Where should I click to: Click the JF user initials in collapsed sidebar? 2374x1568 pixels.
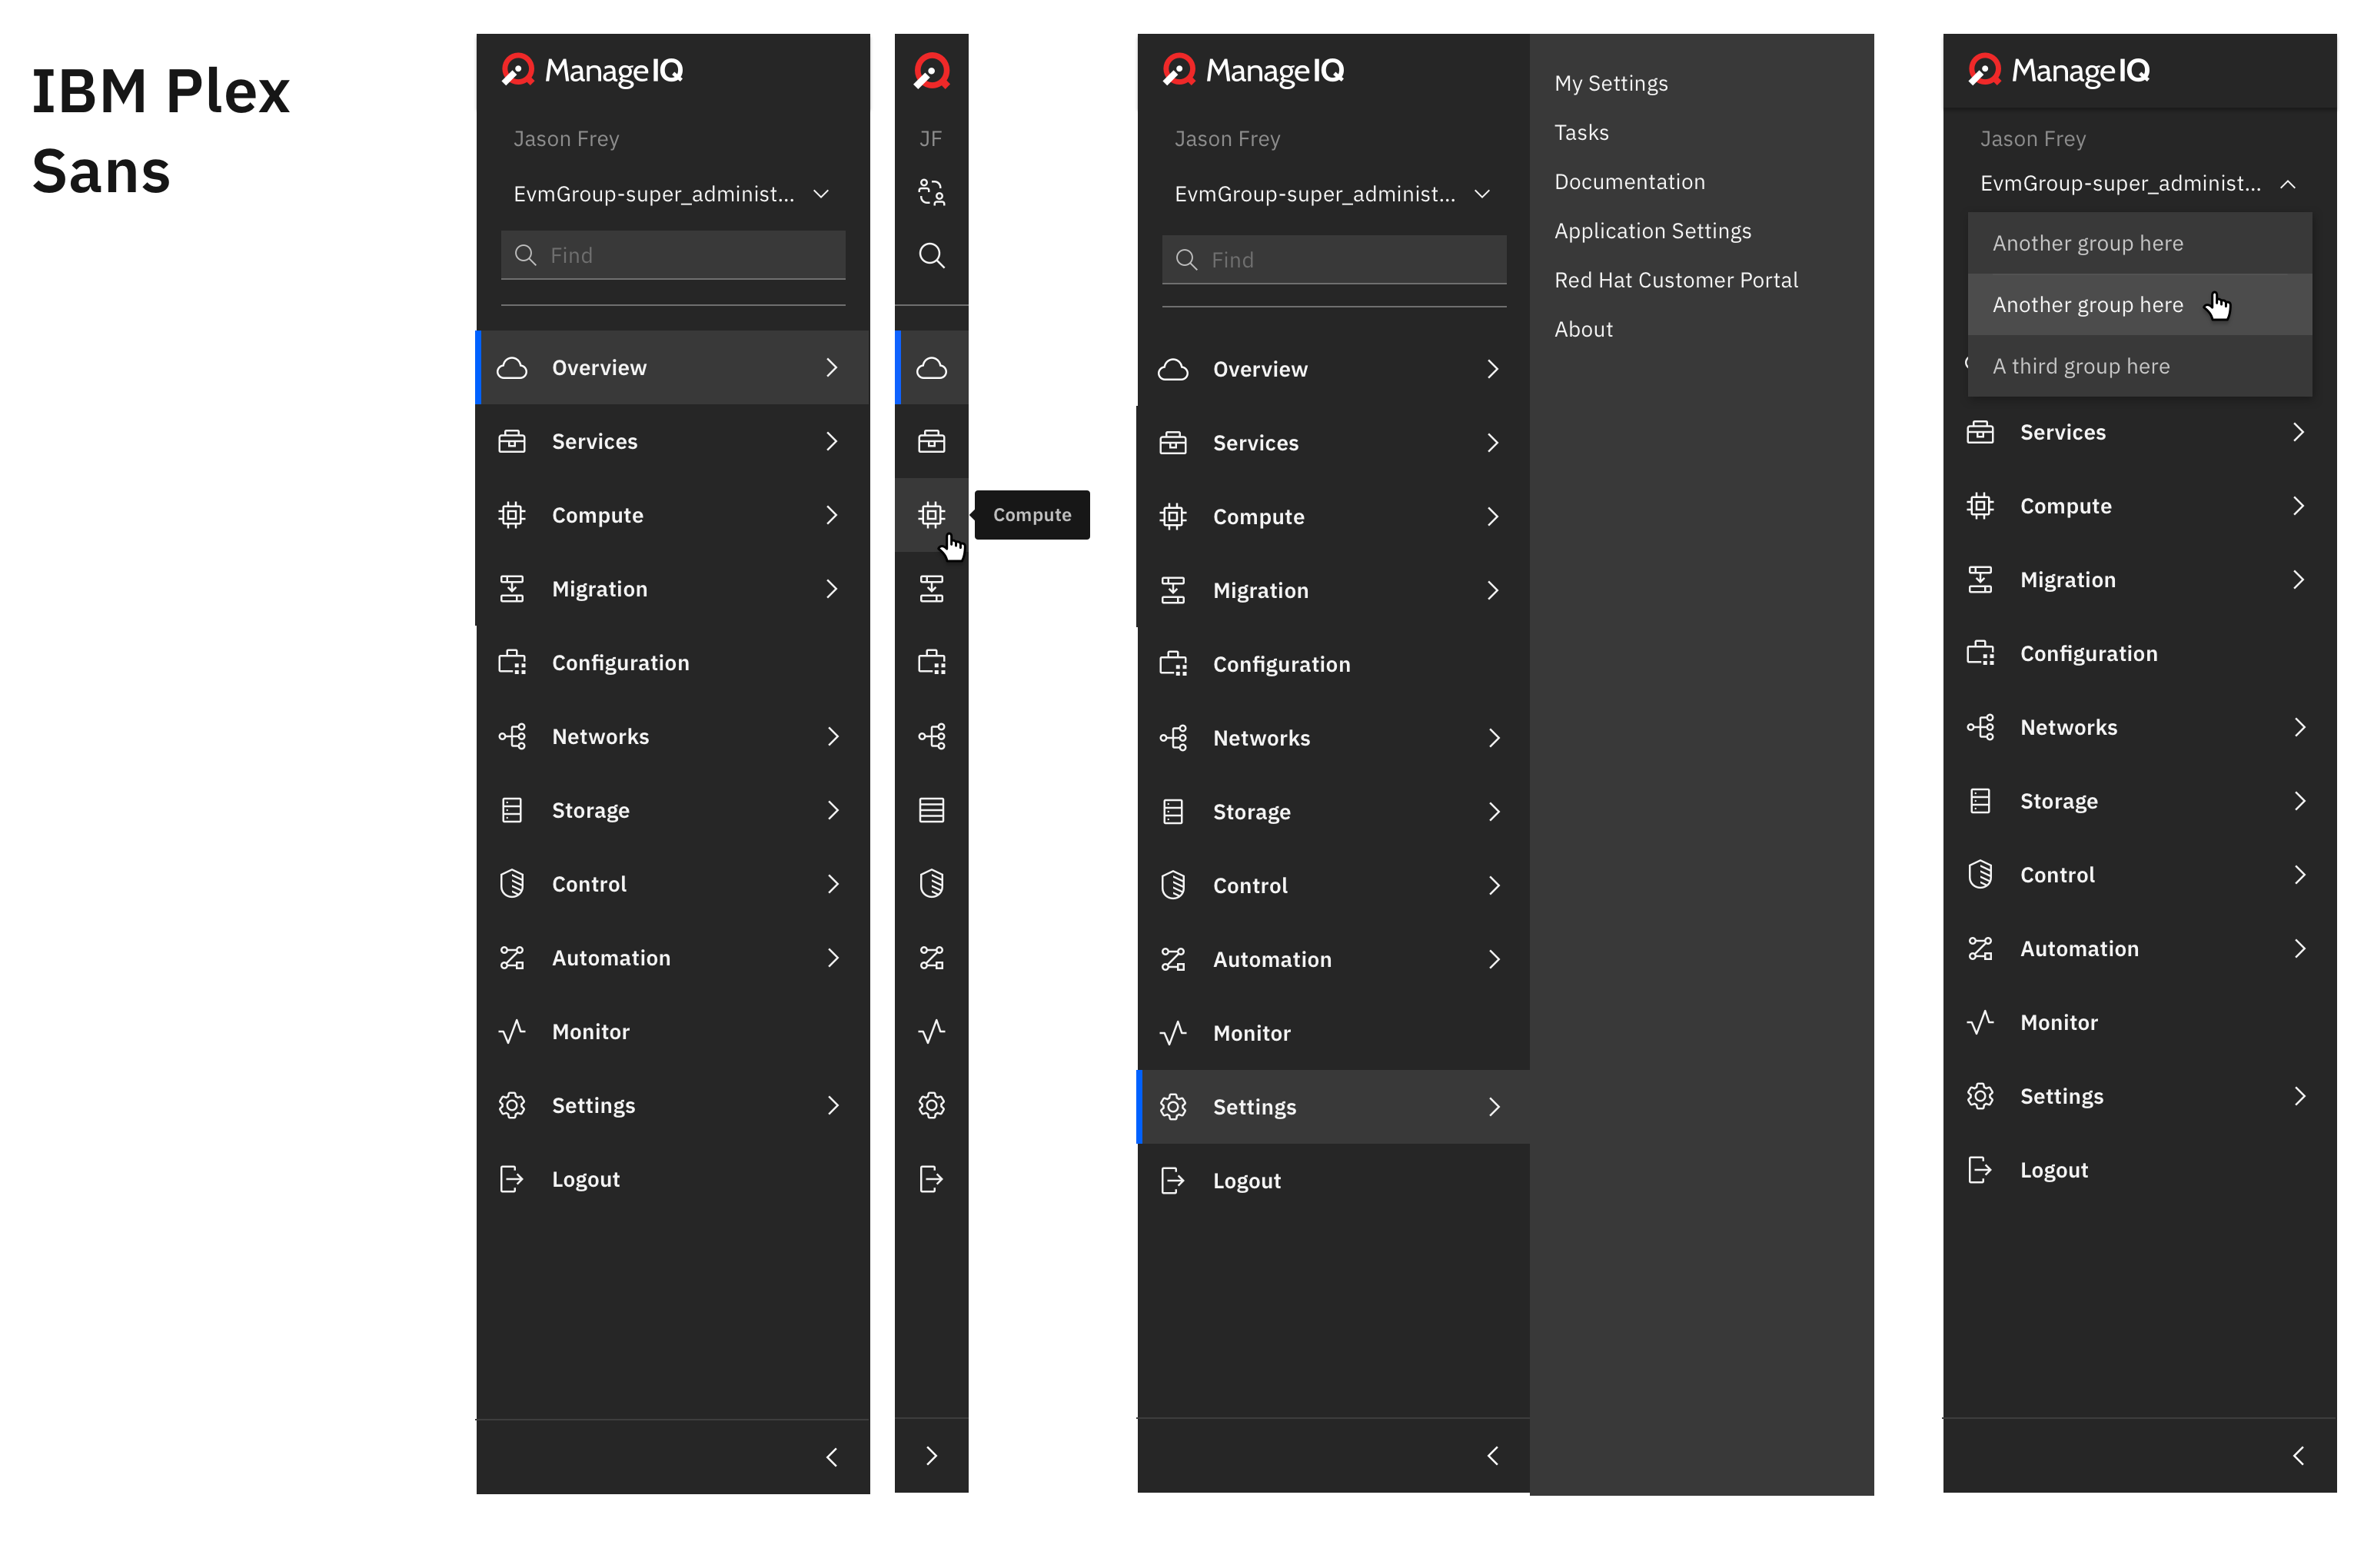tap(930, 139)
